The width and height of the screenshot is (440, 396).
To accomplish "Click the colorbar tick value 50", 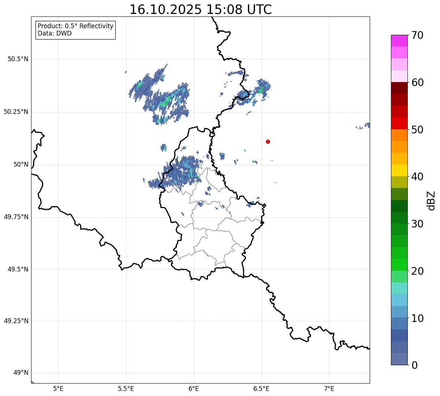I will [417, 130].
